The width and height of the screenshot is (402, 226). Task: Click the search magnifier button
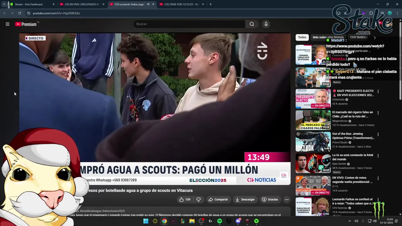click(252, 24)
